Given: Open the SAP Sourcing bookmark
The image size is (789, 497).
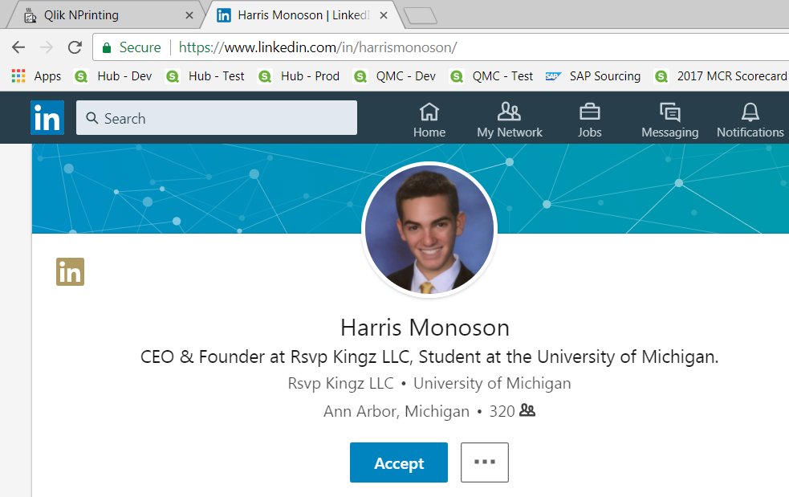Looking at the screenshot, I should click(593, 76).
